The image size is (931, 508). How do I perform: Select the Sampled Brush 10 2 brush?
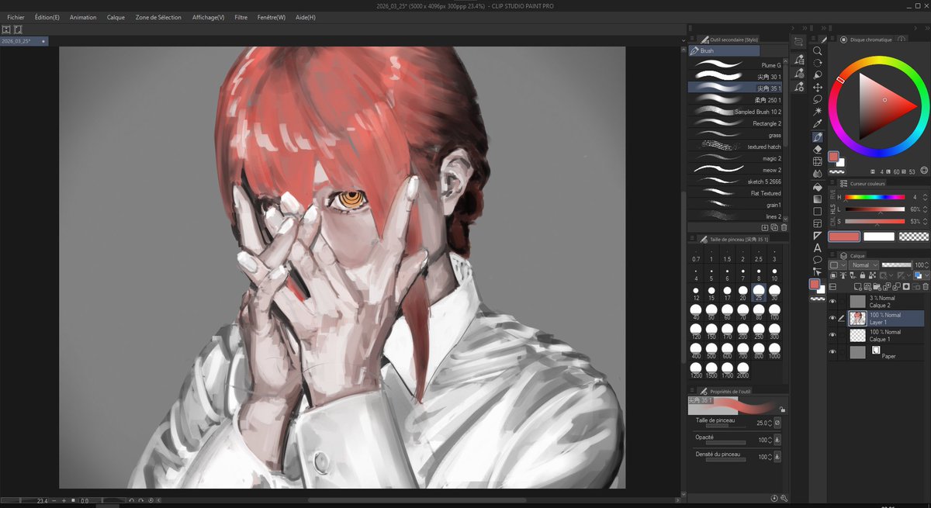[x=735, y=112]
